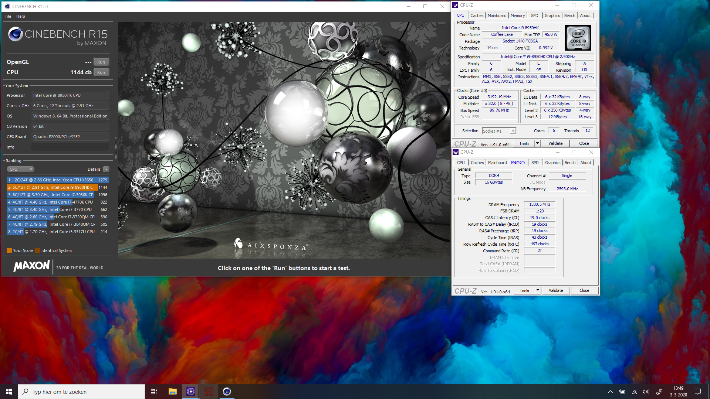This screenshot has width=710, height=399.
Task: Expand Tools dropdown arrow in top CPU-Z
Action: click(x=538, y=144)
